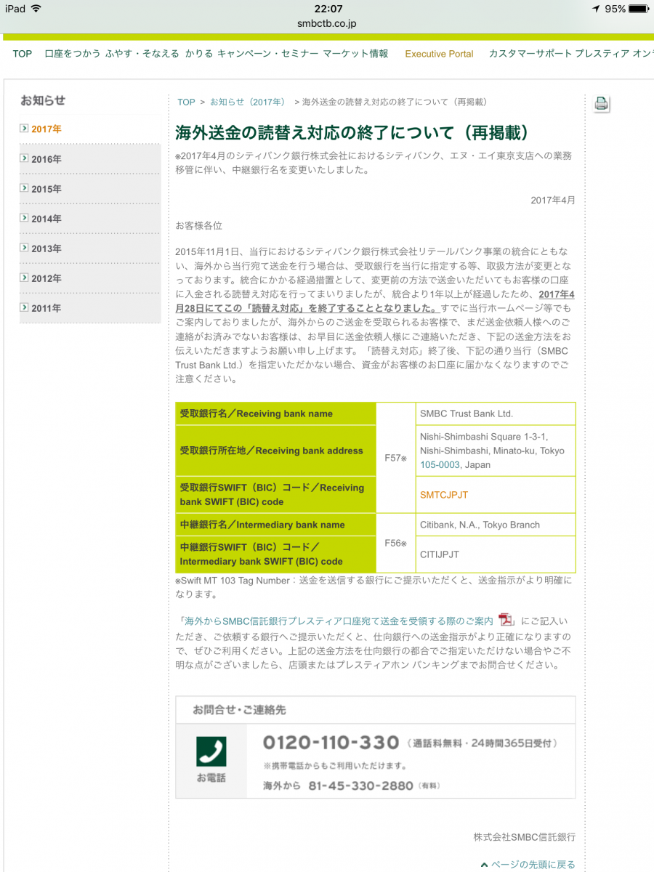Image resolution: width=654 pixels, height=872 pixels.
Task: Select the Citibank, N.A., Tokyo Branch cell
Action: coord(496,525)
